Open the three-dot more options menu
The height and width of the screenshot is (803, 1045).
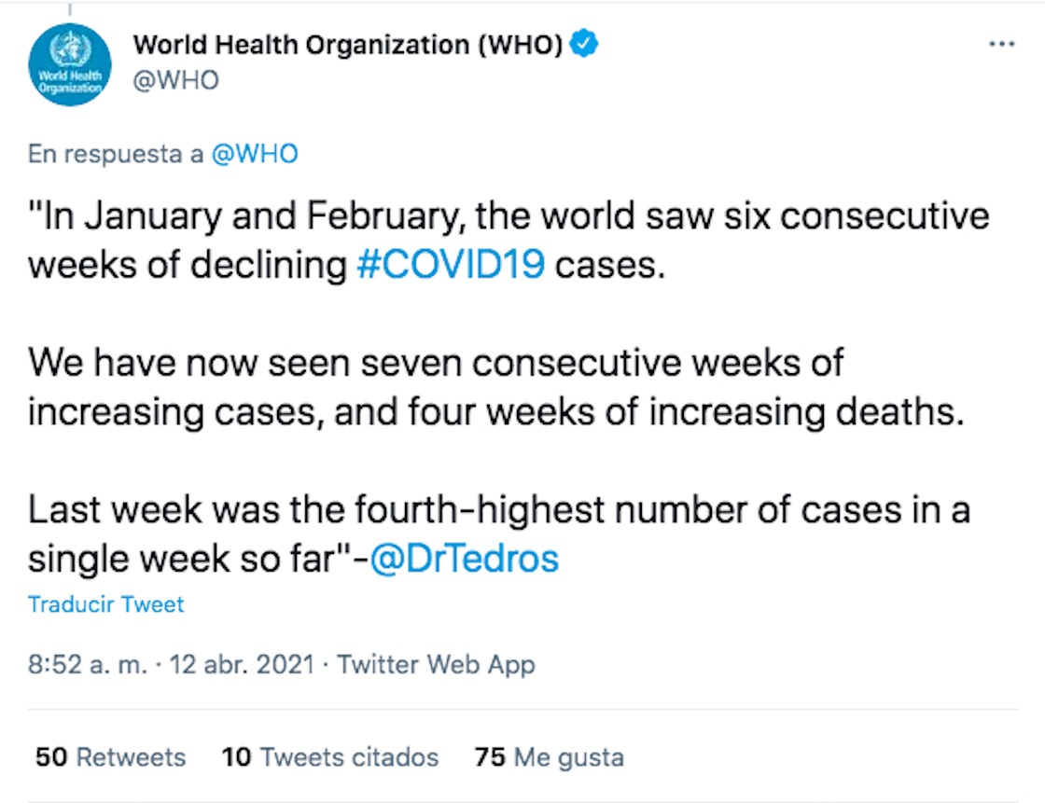(1001, 45)
